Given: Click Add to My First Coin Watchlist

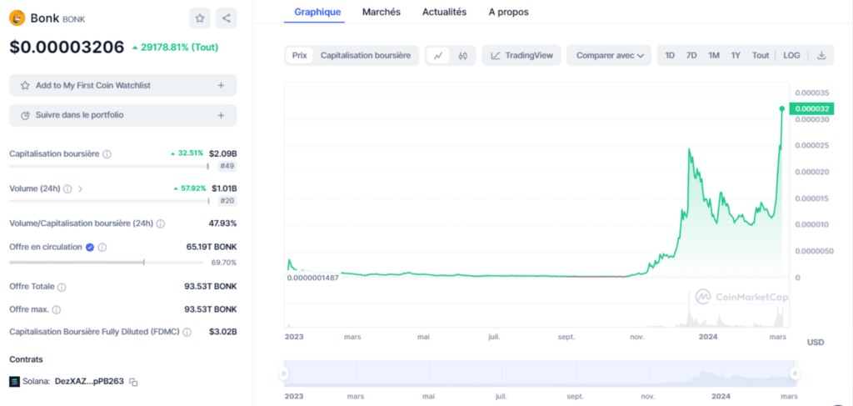Looking at the screenshot, I should click(123, 85).
